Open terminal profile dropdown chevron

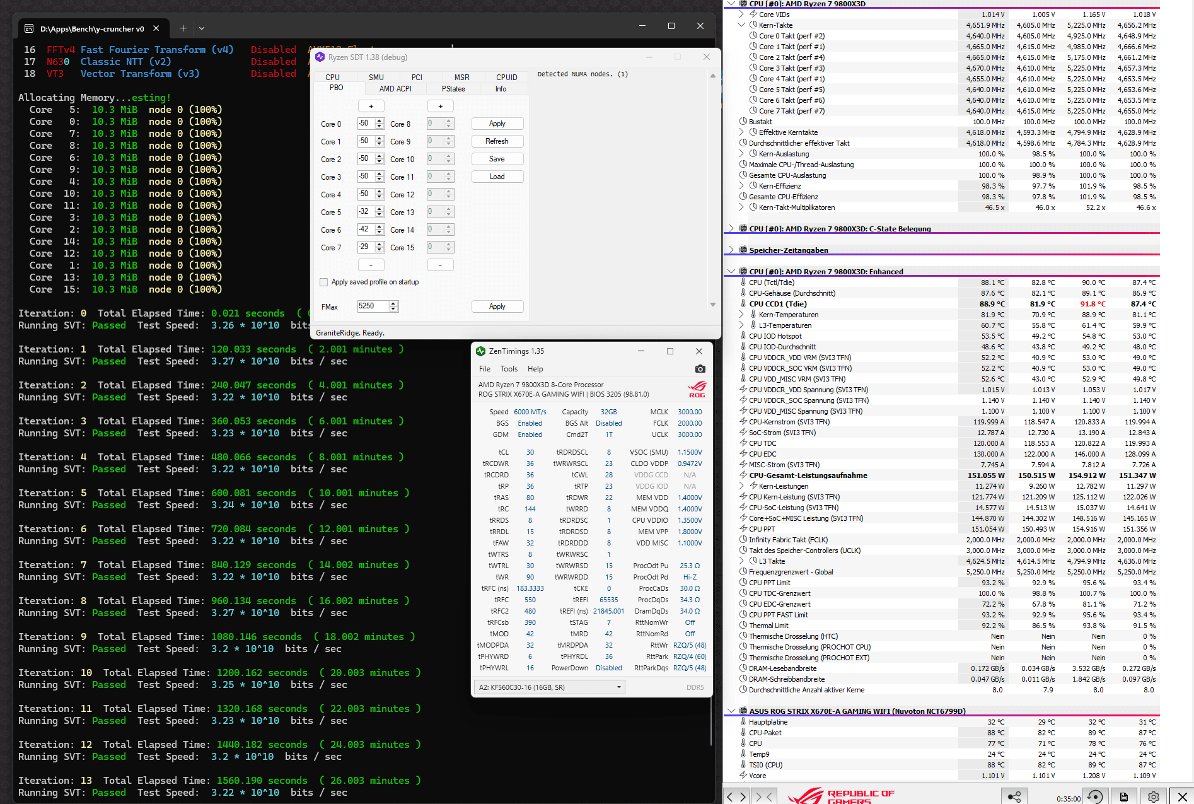202,28
